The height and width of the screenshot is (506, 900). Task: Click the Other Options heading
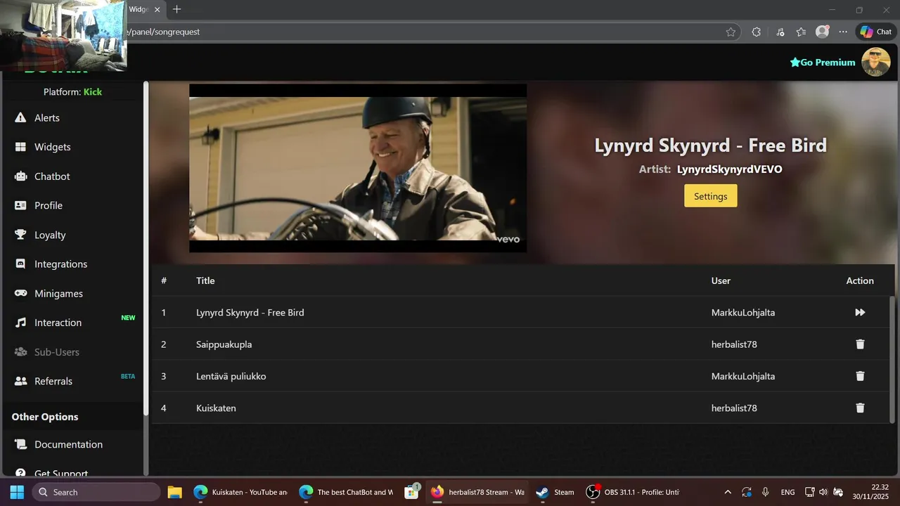(x=45, y=417)
